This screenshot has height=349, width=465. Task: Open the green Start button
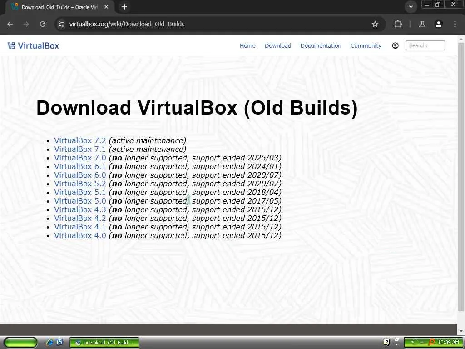coord(20,343)
